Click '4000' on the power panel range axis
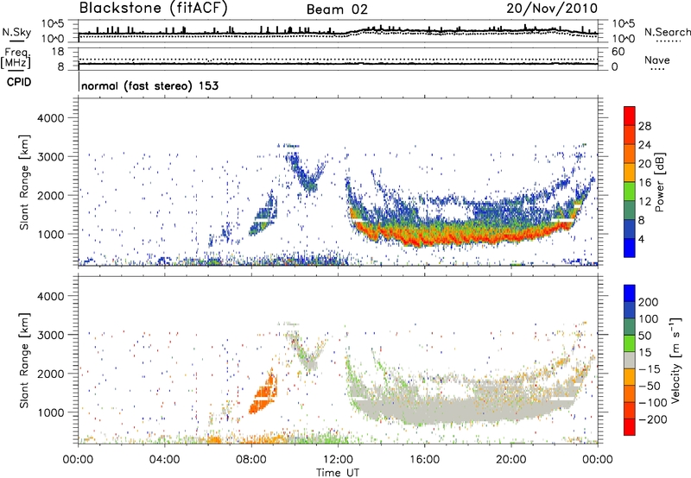The width and height of the screenshot is (691, 478). click(x=51, y=118)
